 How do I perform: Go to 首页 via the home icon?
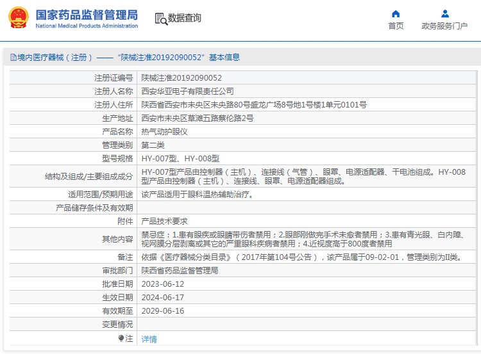[396, 14]
